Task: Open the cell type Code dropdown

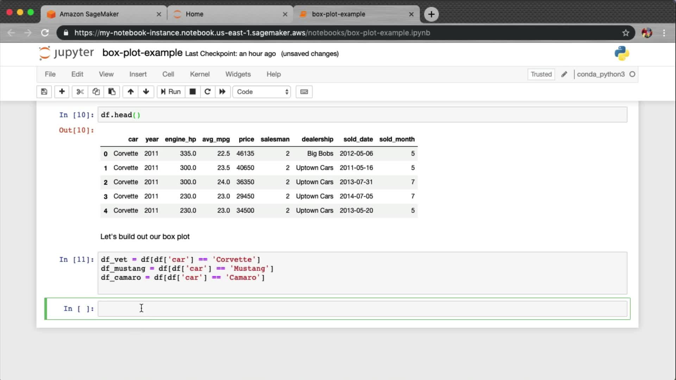Action: (x=262, y=92)
